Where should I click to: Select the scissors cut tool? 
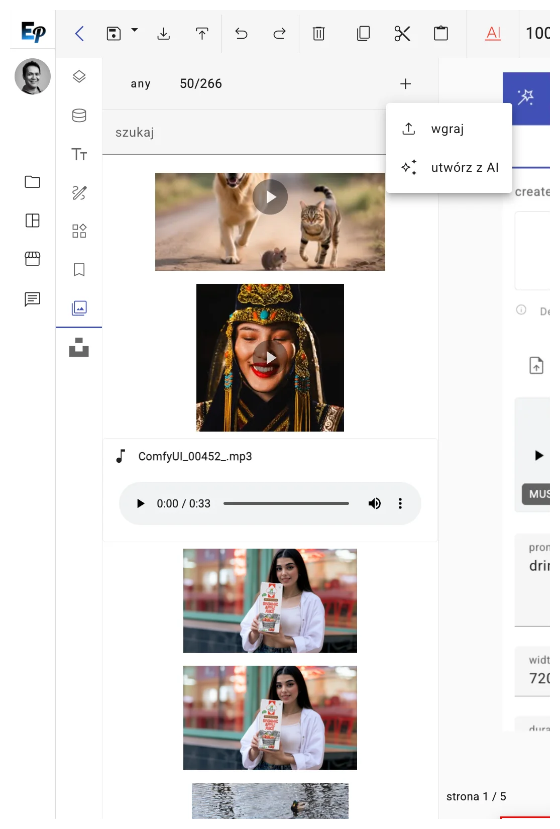coord(402,34)
